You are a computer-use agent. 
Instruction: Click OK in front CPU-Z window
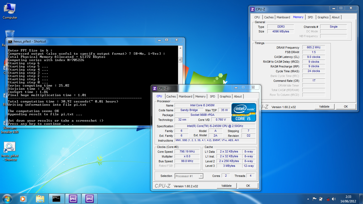pos(248,186)
